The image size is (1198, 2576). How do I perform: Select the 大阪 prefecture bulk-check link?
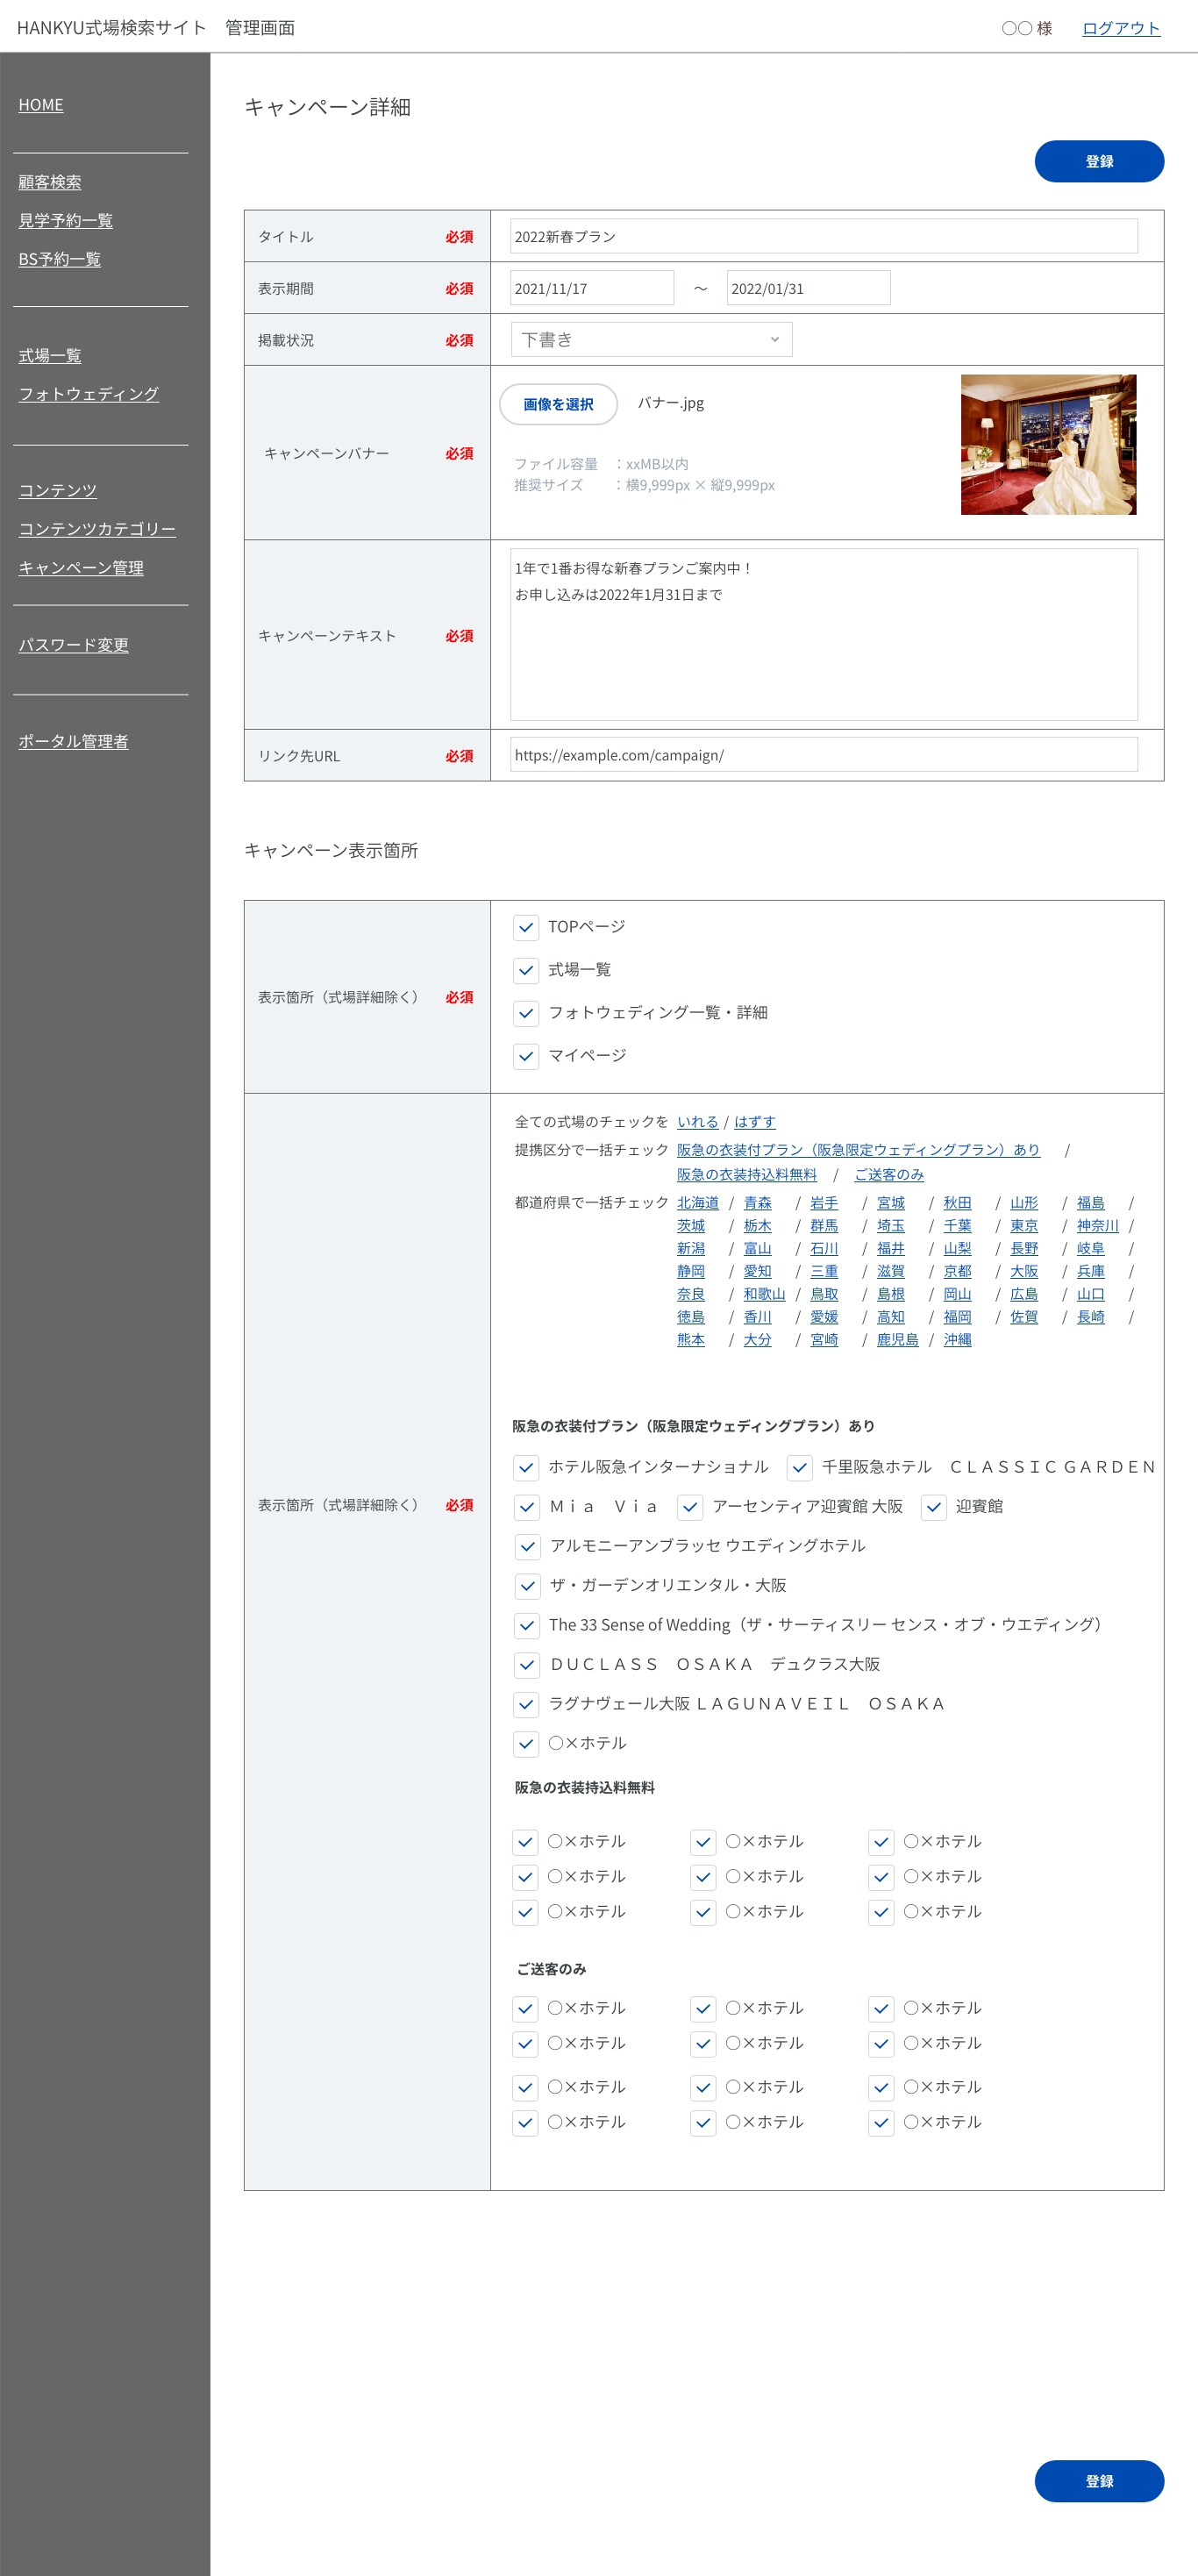coord(1023,1271)
